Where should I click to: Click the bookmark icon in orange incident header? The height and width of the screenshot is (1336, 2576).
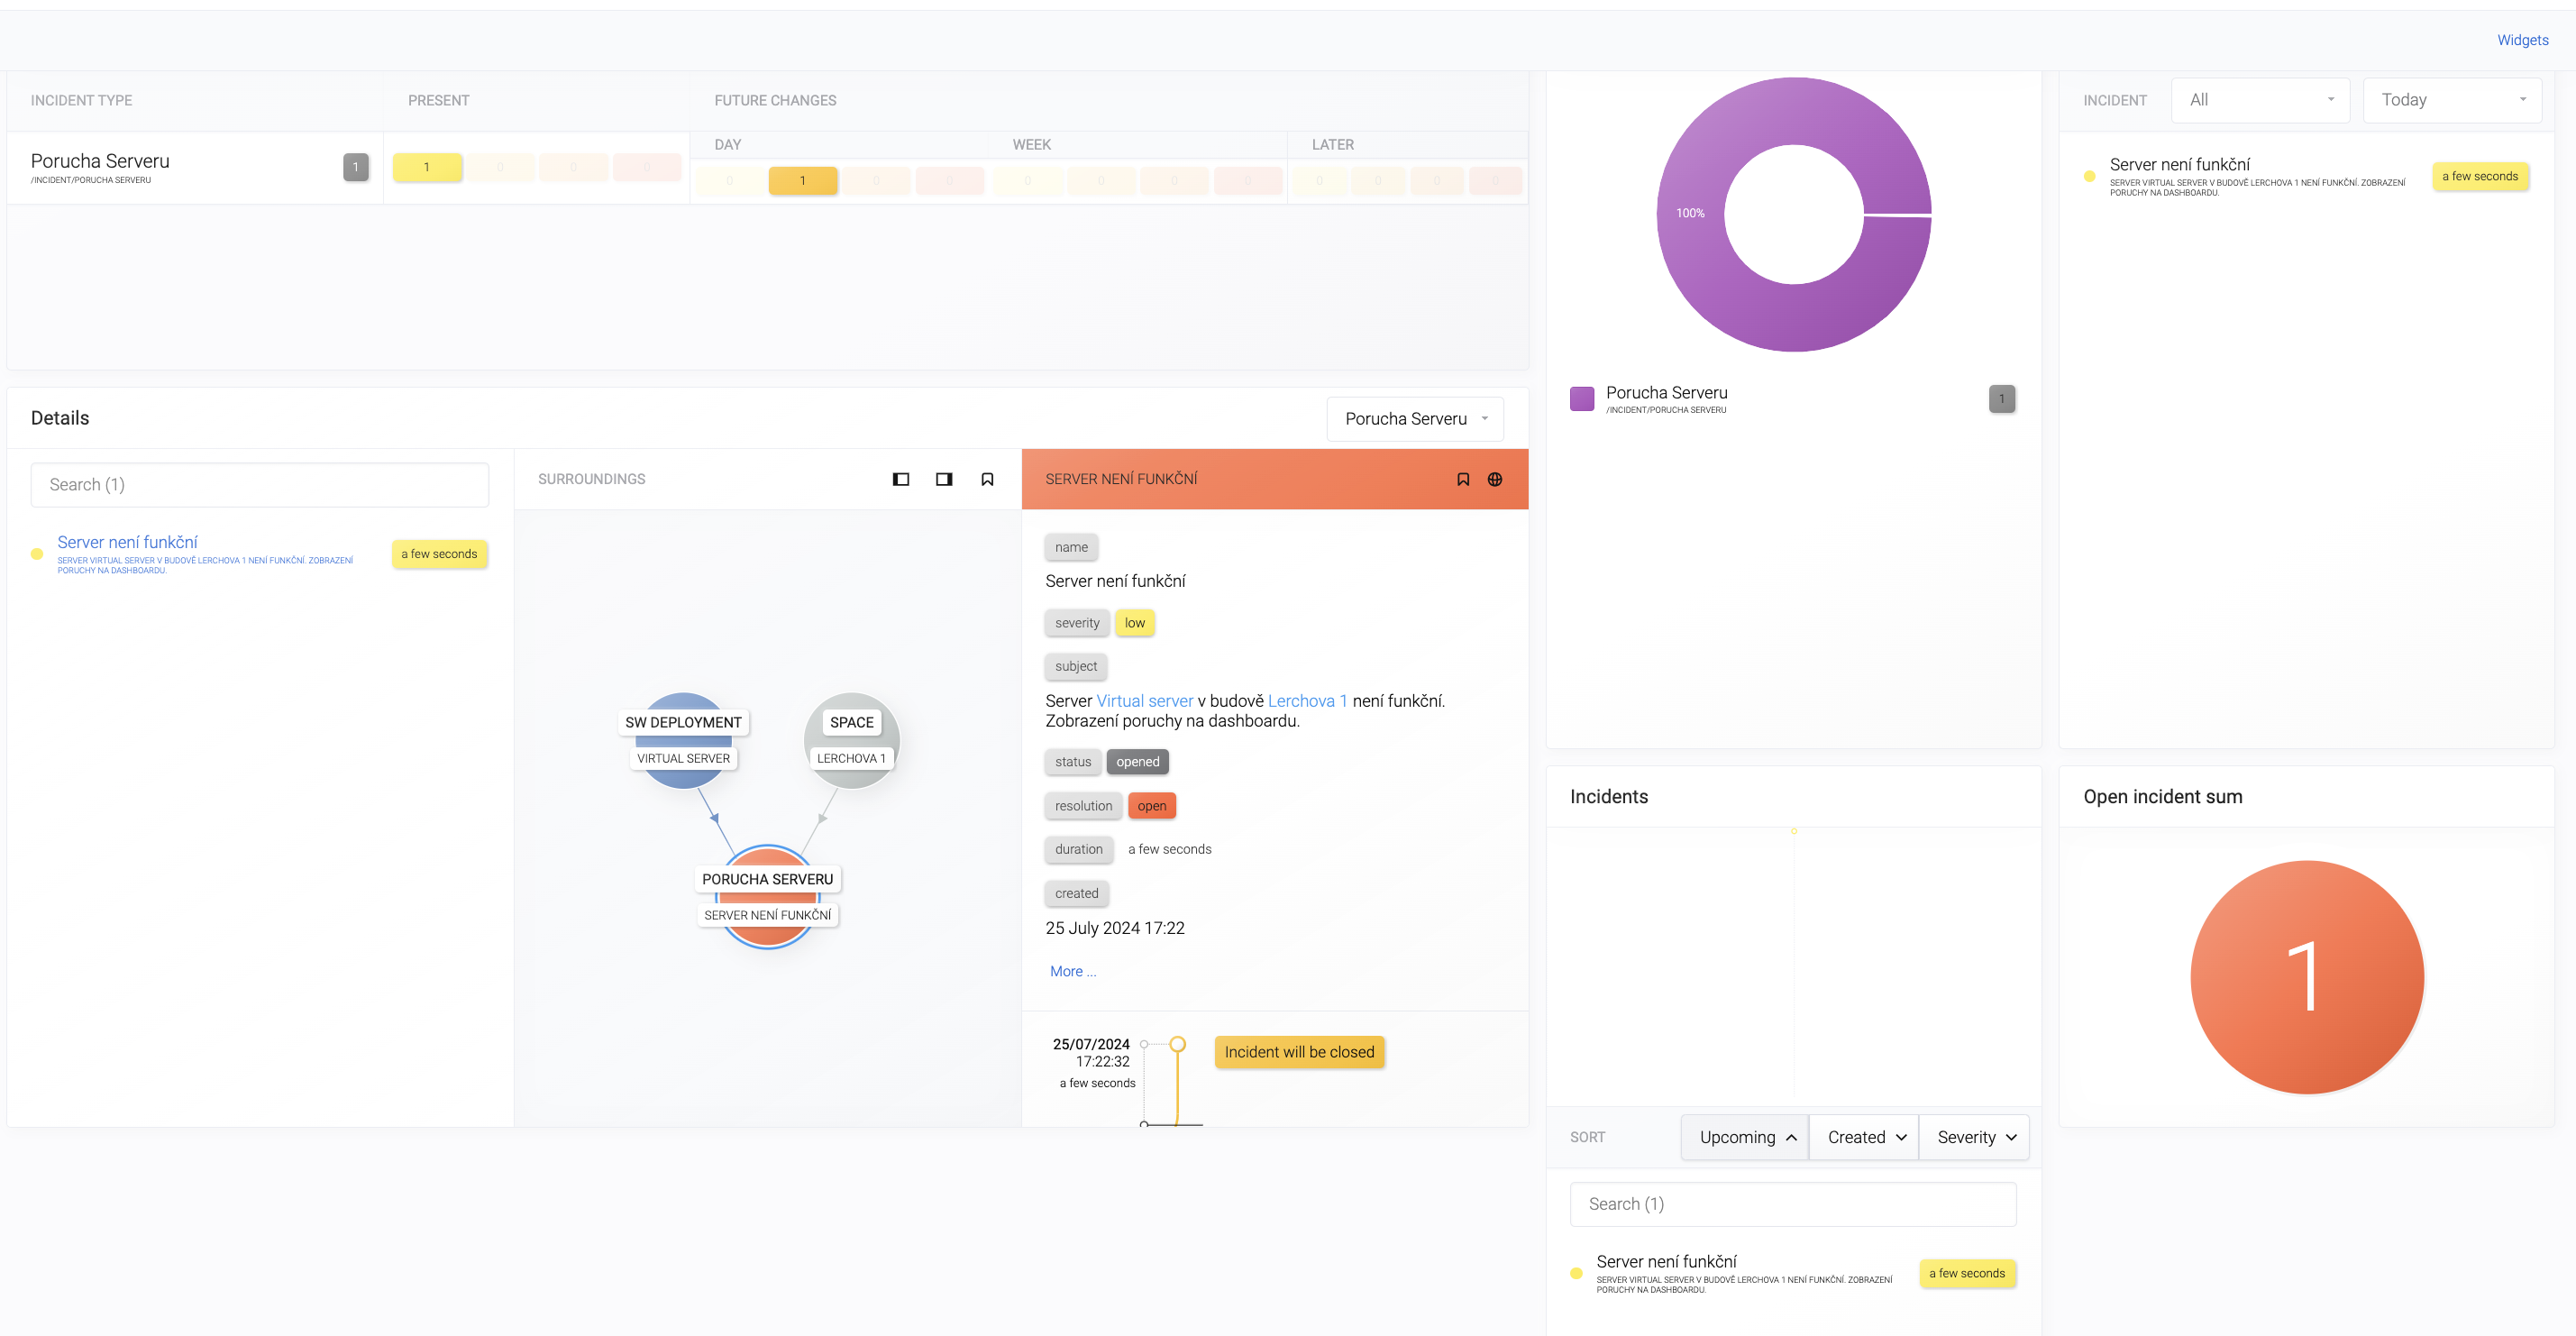[x=1462, y=479]
